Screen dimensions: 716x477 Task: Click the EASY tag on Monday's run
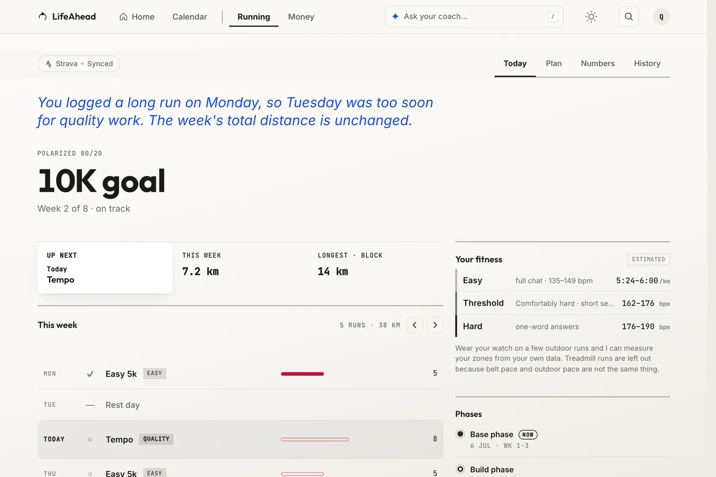154,374
